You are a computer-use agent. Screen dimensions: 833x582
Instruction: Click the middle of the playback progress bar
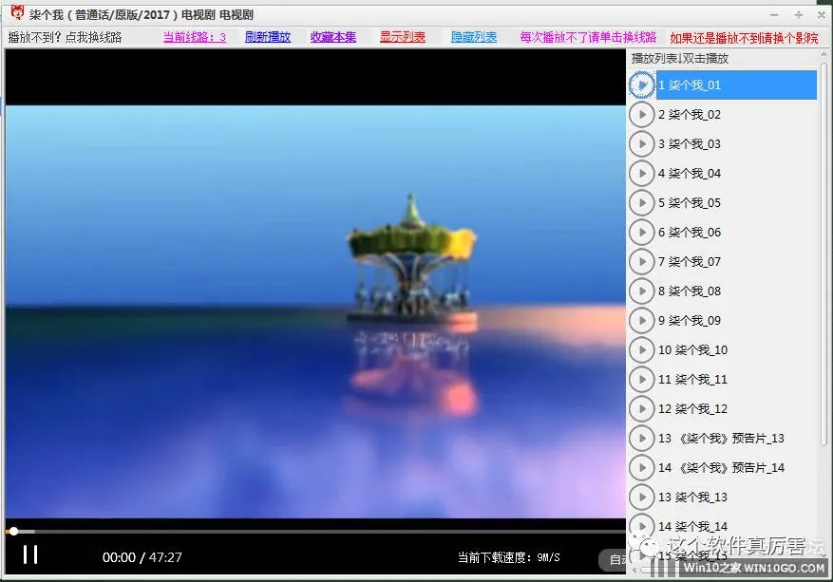[x=315, y=531]
